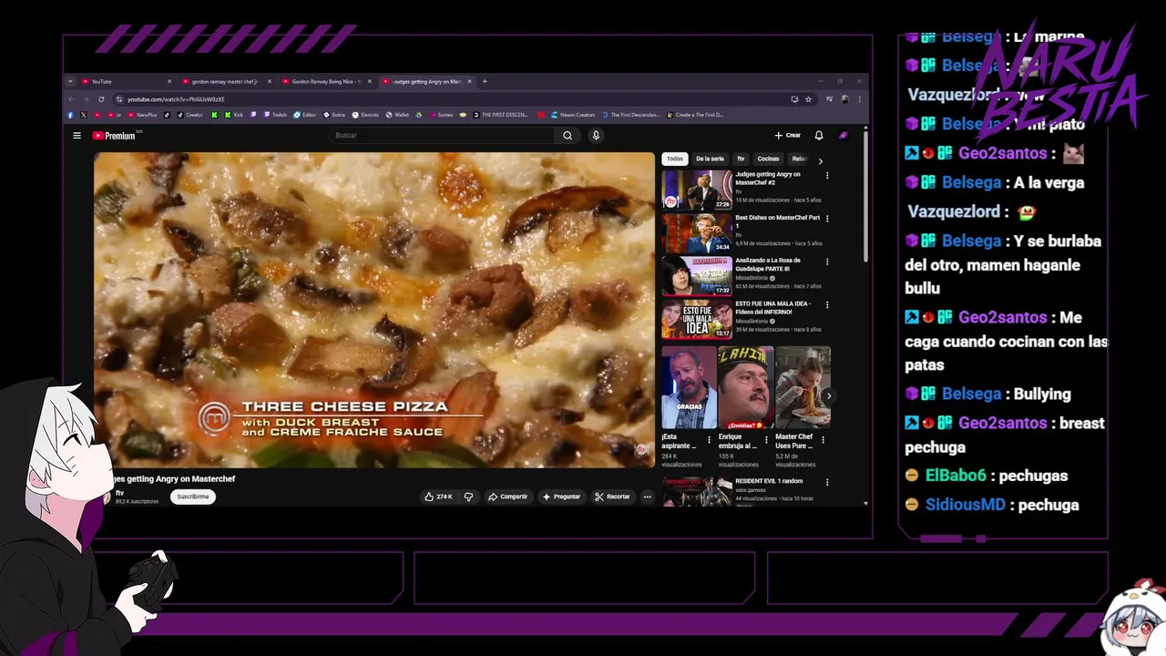Dislike the video with the thumbs-down

[468, 497]
